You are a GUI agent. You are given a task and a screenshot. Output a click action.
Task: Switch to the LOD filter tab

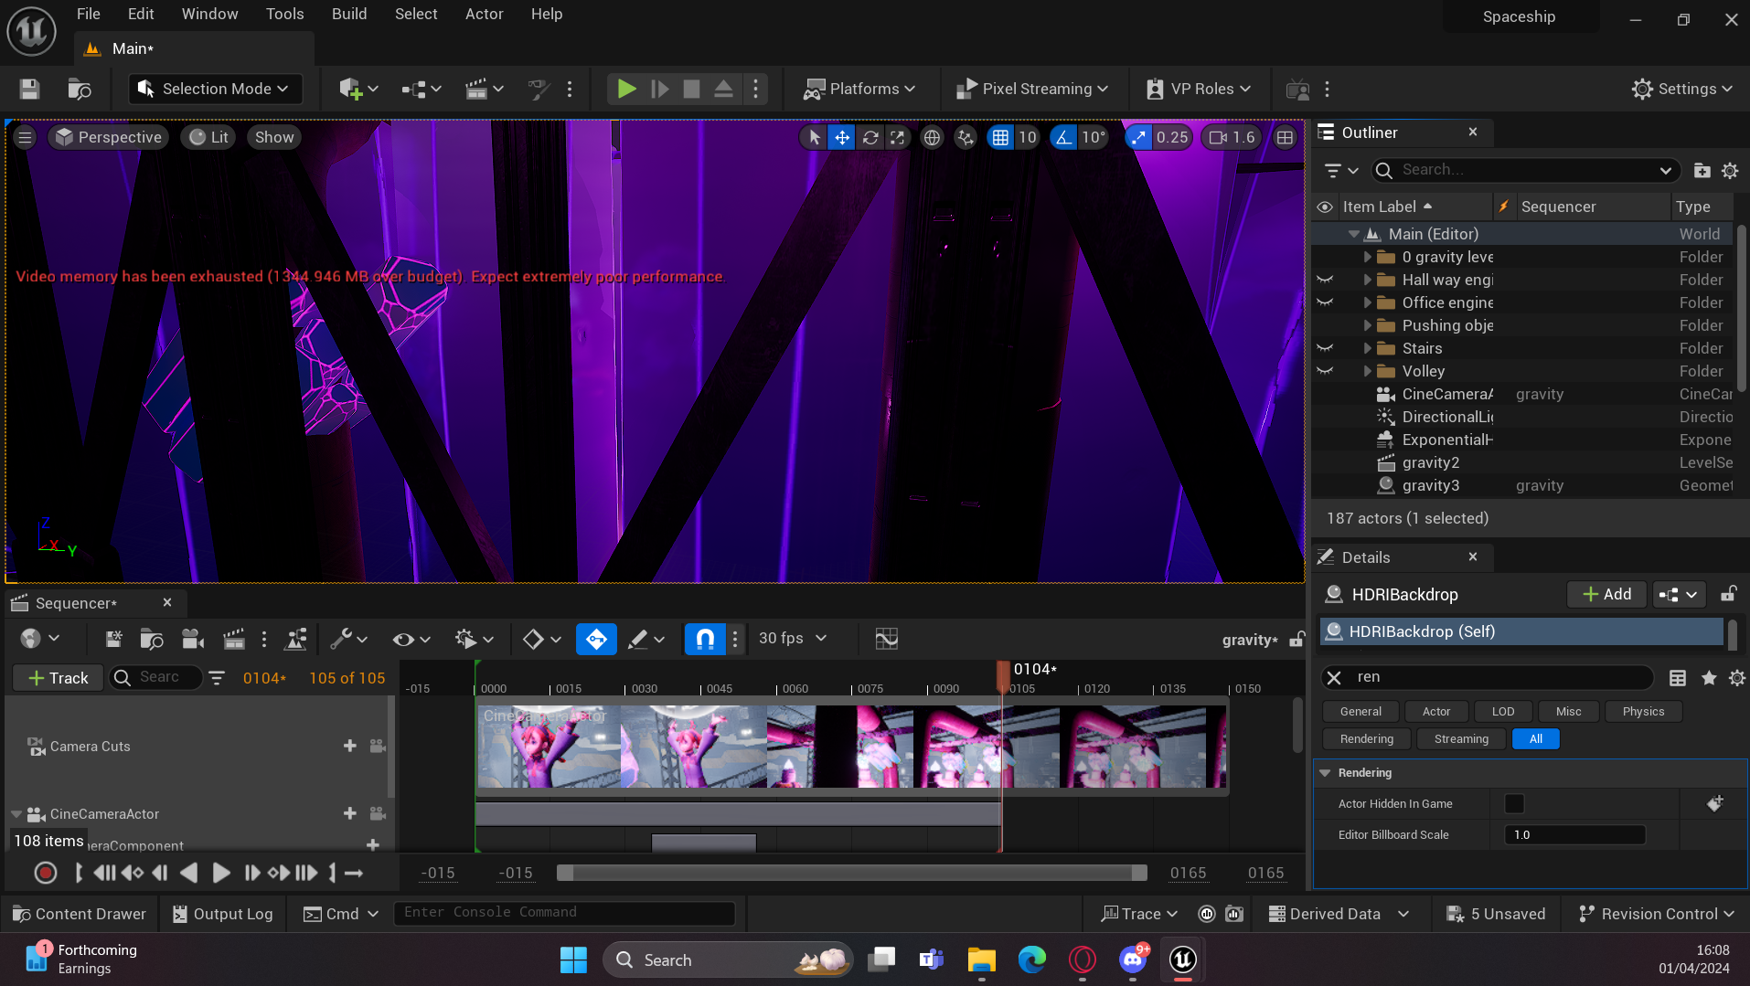tap(1503, 712)
